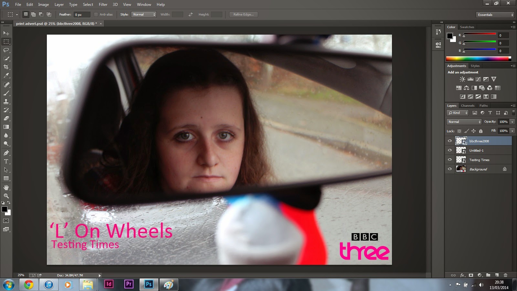Viewport: 517px width, 291px height.
Task: Select the Zoom tool
Action: pos(6,196)
